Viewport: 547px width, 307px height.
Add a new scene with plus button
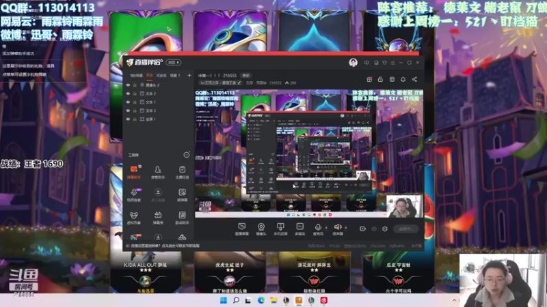point(189,75)
